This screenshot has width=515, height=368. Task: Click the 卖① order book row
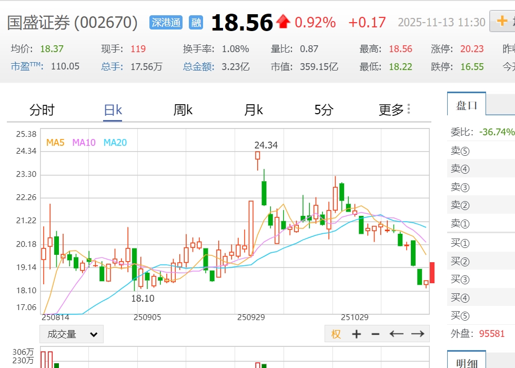pyautogui.click(x=481, y=223)
